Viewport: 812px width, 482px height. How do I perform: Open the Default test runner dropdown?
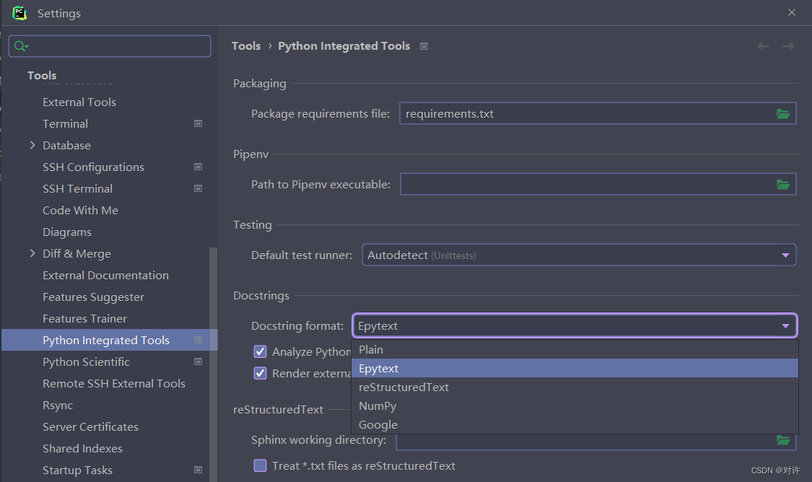(x=578, y=255)
